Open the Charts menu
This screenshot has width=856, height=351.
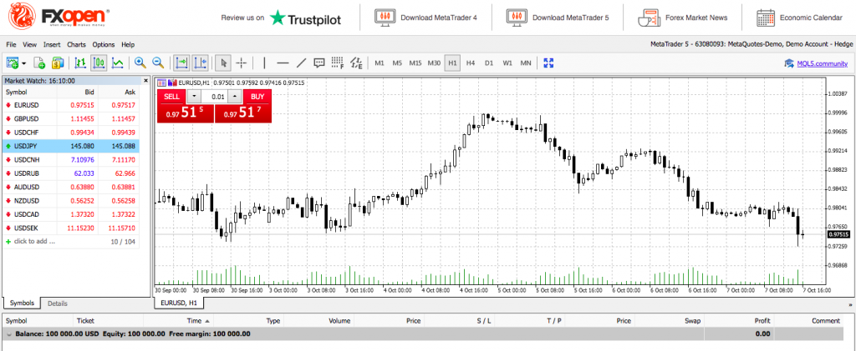click(76, 43)
